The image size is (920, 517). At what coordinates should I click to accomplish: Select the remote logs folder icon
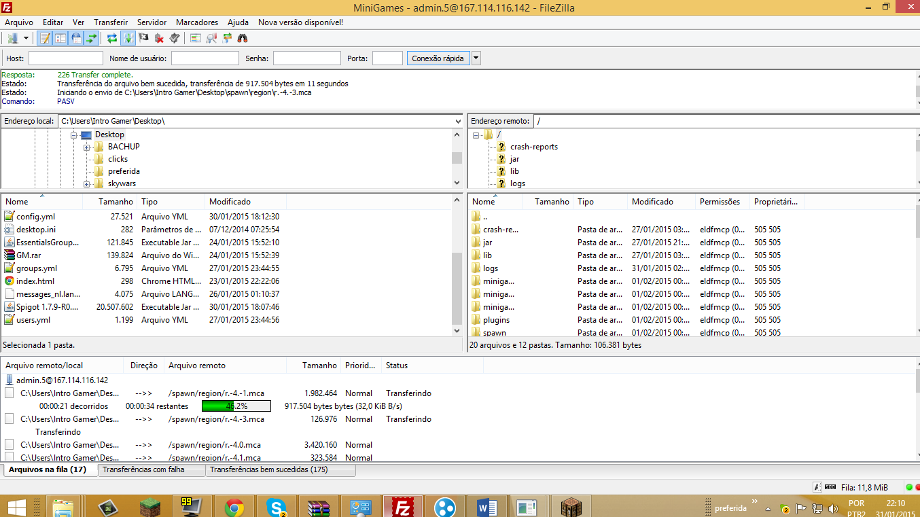(x=476, y=268)
